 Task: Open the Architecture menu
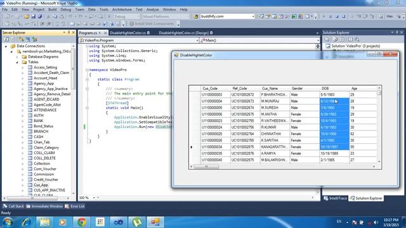pos(122,9)
